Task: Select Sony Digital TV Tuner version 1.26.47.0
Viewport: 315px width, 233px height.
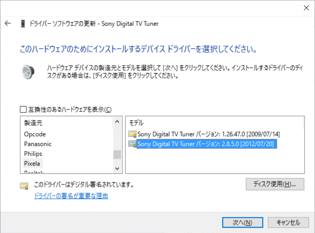Action: point(208,134)
